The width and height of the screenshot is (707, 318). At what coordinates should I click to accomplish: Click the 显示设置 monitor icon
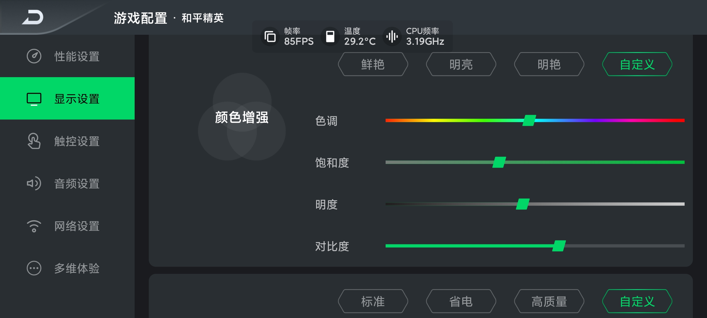(34, 99)
